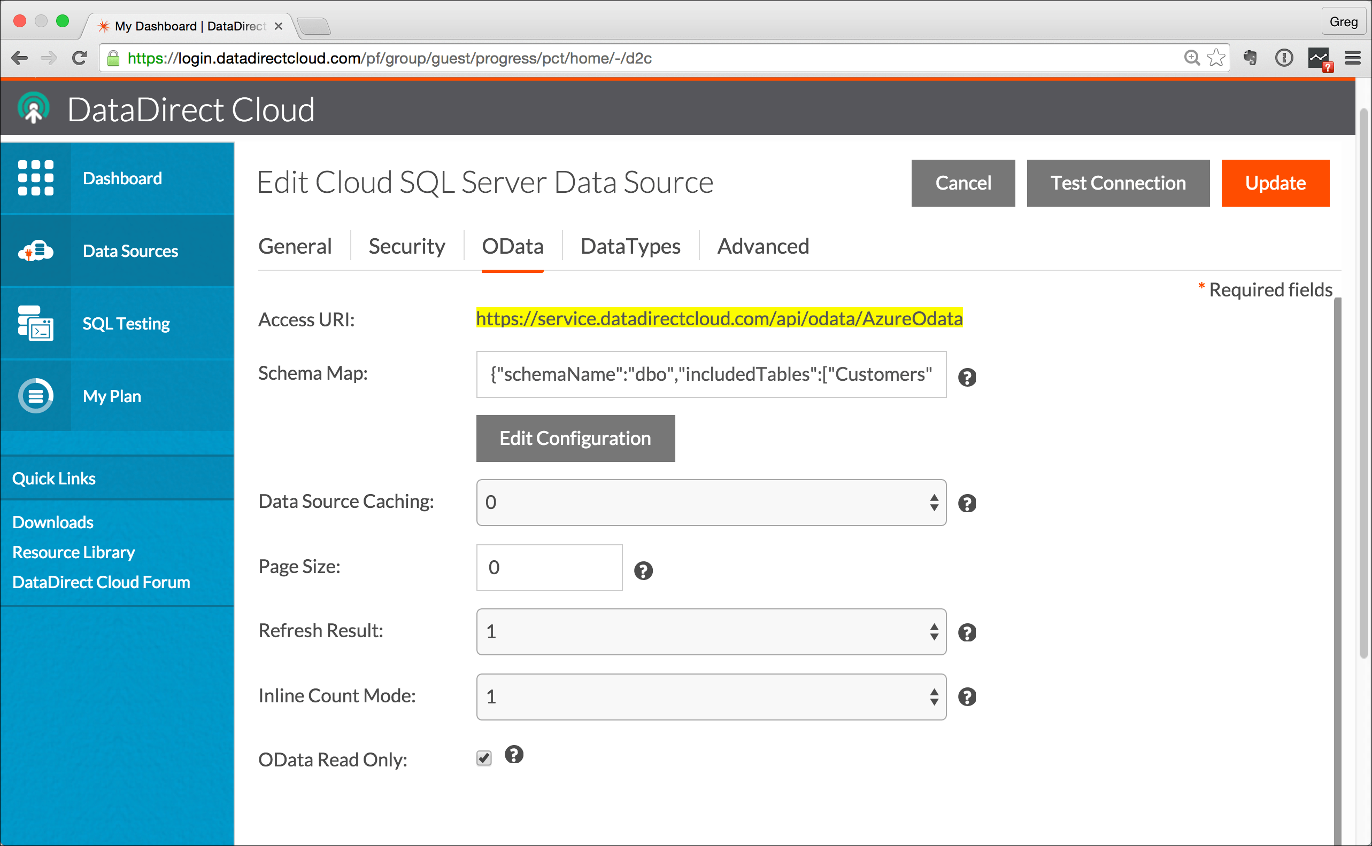Click the form panel inner scrollbar
Viewport: 1372px width, 846px height.
coord(1338,571)
